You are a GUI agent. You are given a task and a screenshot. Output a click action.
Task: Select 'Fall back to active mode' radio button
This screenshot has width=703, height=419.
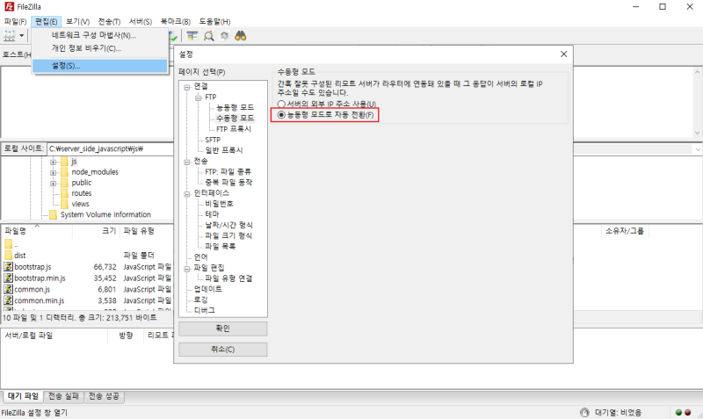tap(281, 115)
